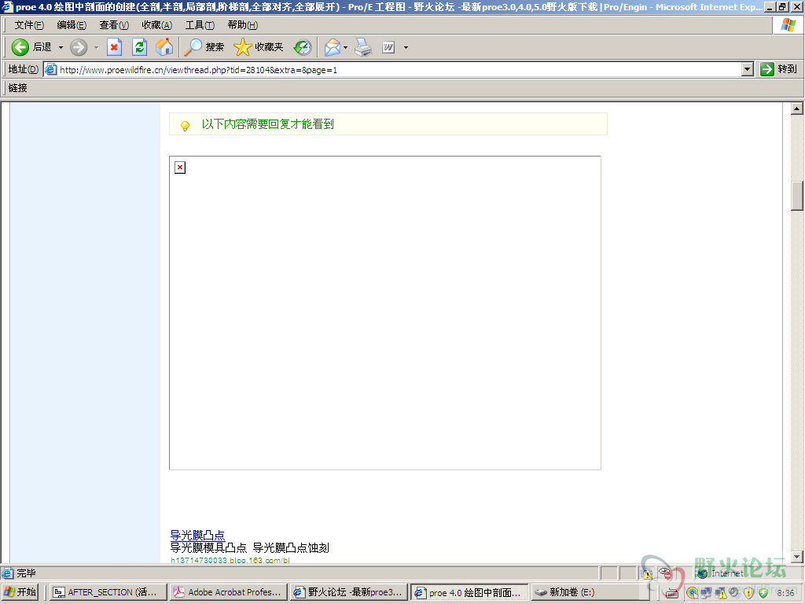Open the 收藏(A) menu
Viewport: 805px width, 604px height.
[x=157, y=25]
